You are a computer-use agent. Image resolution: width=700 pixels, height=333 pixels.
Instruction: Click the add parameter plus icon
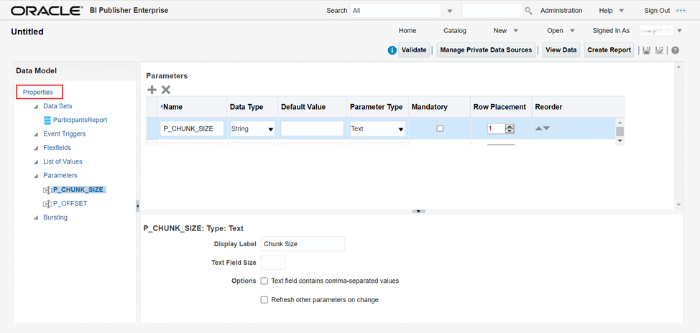tap(152, 90)
